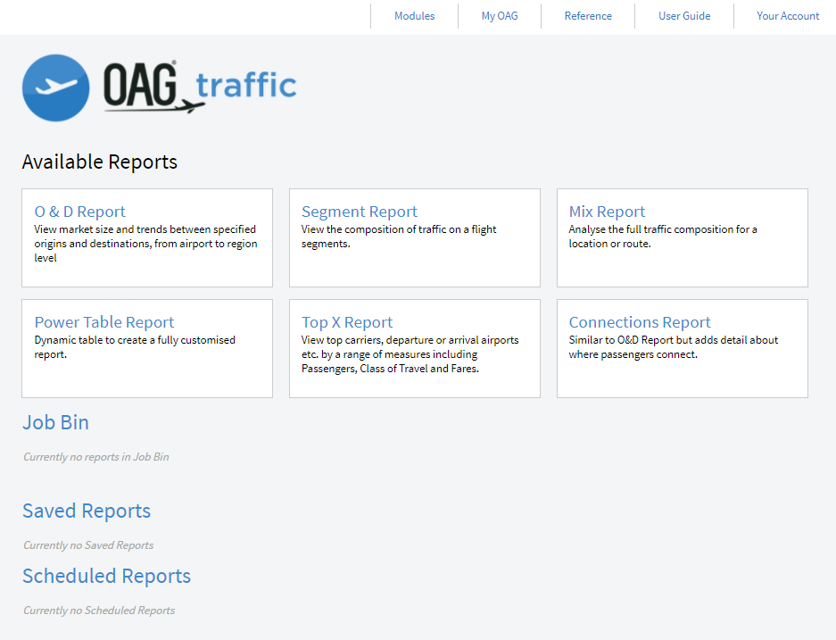Click the Mix Report description text
Viewport: 836px width, 640px height.
click(x=663, y=237)
